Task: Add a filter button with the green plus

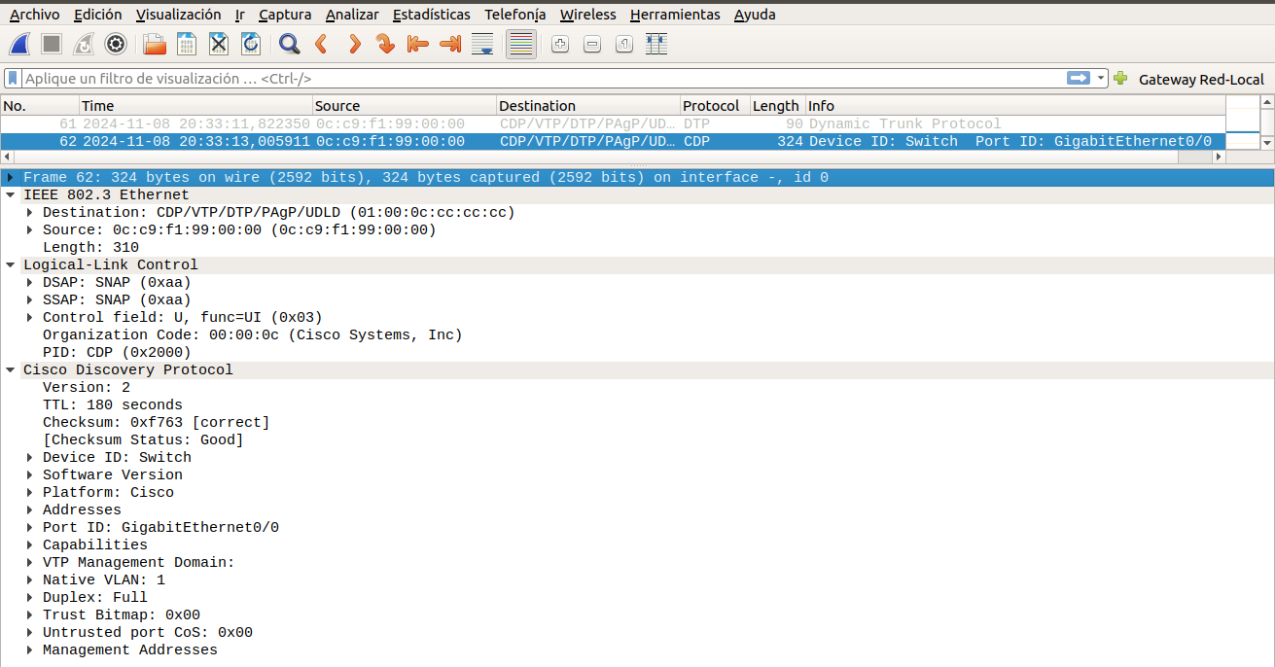Action: (1120, 79)
